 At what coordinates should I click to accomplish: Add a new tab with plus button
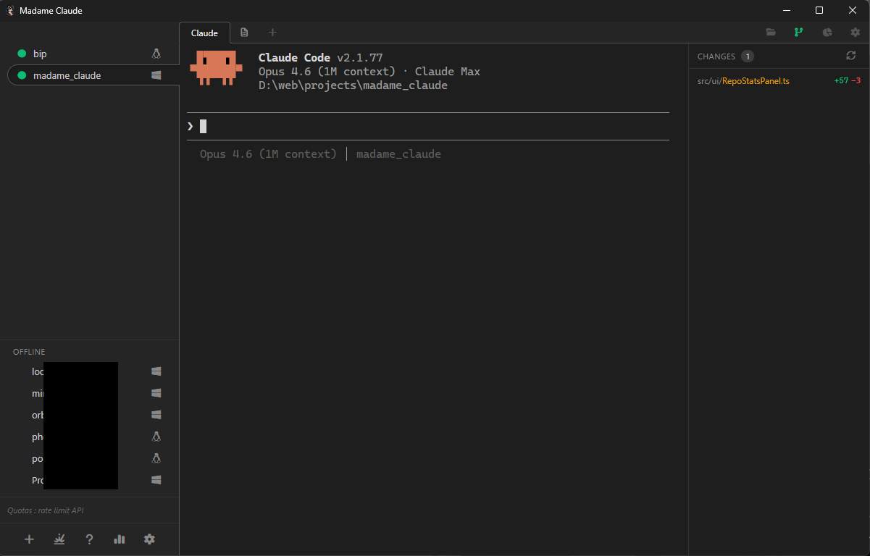pos(272,32)
